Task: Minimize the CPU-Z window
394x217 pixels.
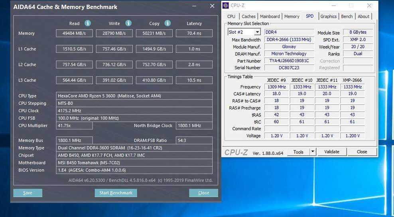Action: (x=333, y=6)
